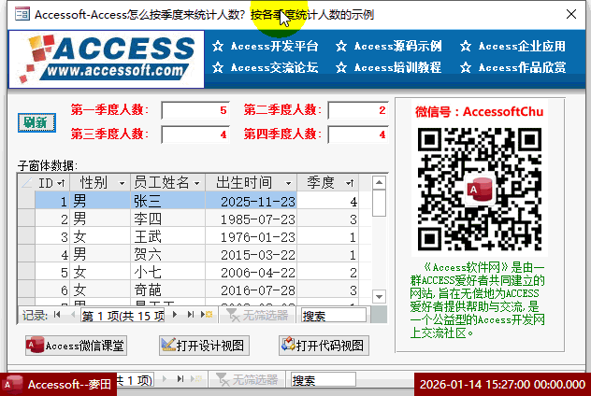Select the row selector for 李四
This screenshot has width=591, height=396.
click(25, 219)
